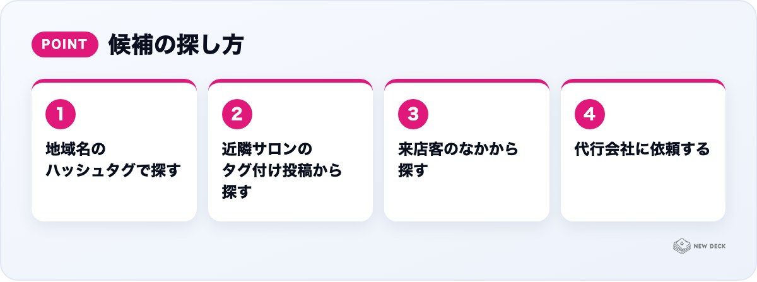Select the fourth card's empty lower area
Screen dimensions: 757x282
click(x=643, y=191)
